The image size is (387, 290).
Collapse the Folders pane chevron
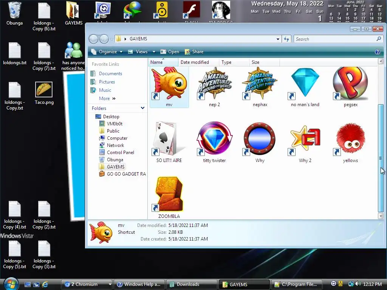pyautogui.click(x=142, y=108)
